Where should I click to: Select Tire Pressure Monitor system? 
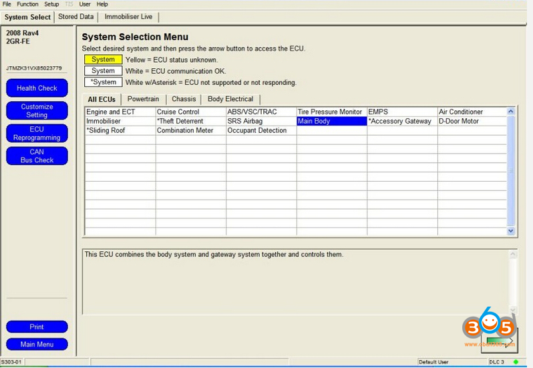tap(332, 112)
